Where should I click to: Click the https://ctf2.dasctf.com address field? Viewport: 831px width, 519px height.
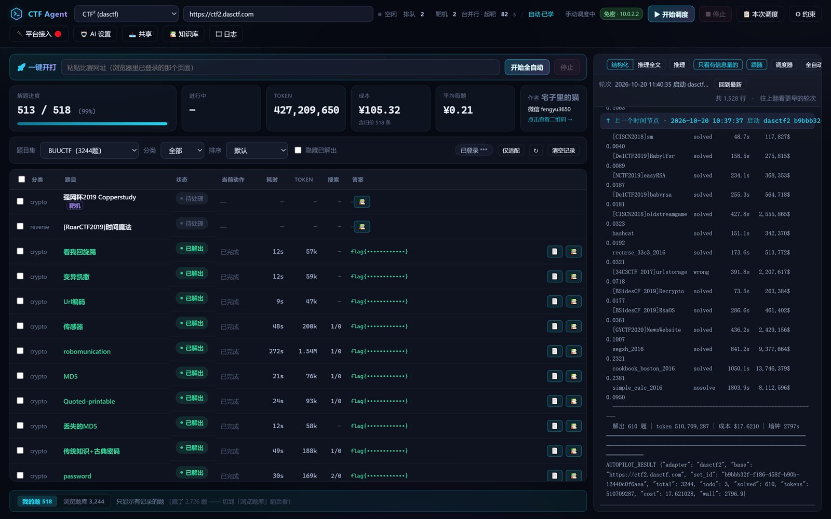278,14
